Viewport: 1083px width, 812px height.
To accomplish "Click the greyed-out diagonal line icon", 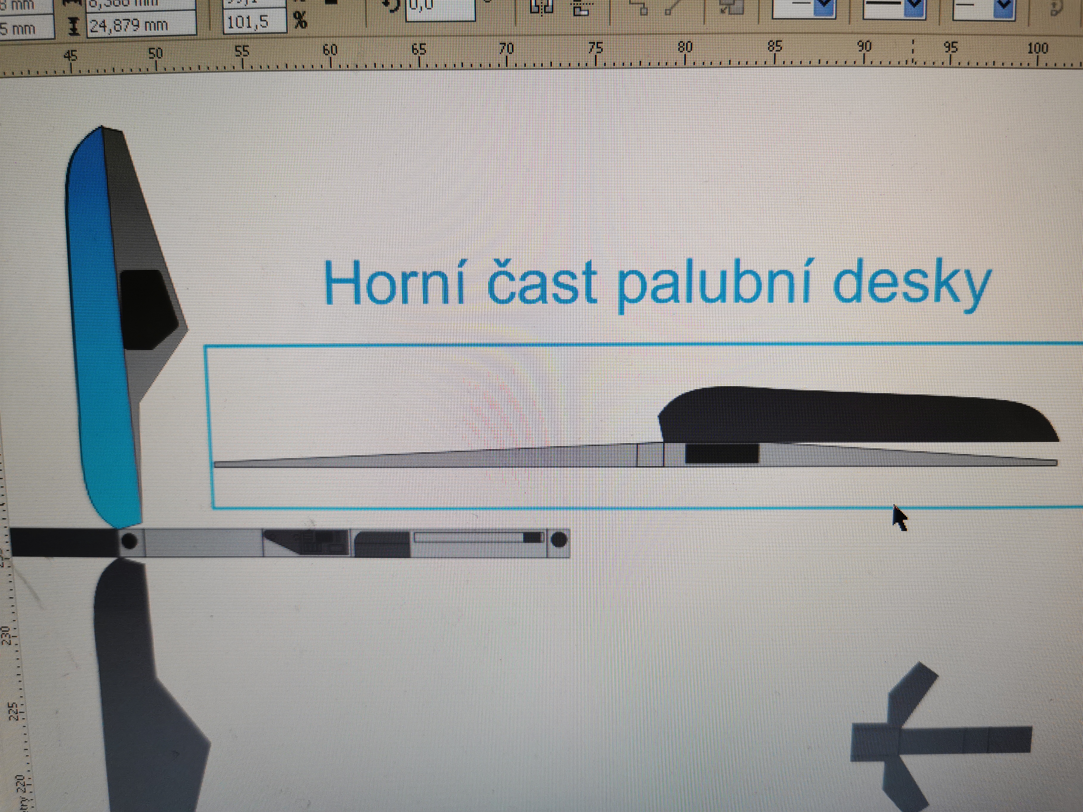I will pyautogui.click(x=671, y=7).
